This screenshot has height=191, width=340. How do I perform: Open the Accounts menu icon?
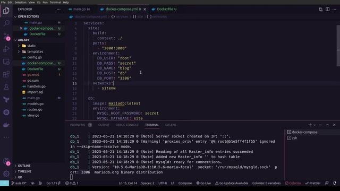pos(6,161)
